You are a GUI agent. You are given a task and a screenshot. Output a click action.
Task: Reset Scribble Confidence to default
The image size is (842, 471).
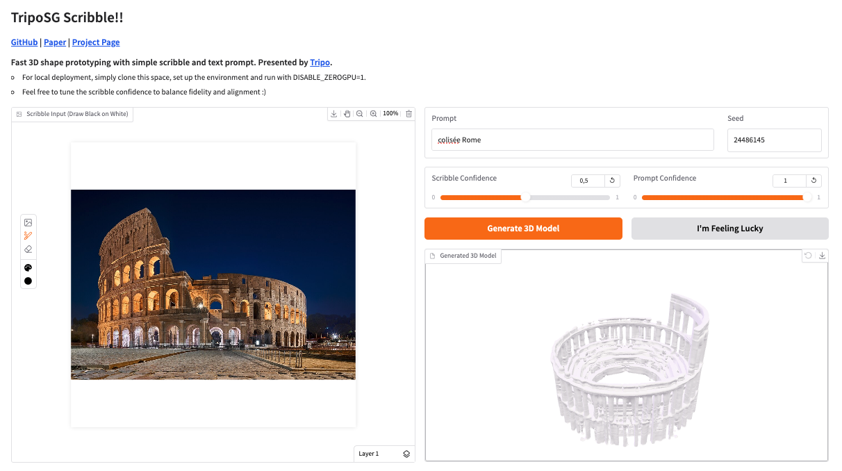tap(613, 181)
